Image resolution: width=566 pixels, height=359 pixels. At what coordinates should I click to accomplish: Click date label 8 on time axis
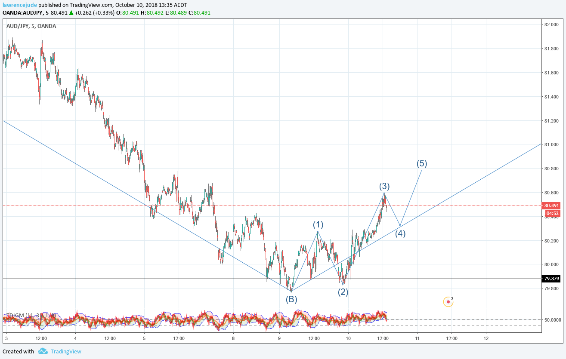tap(233, 339)
